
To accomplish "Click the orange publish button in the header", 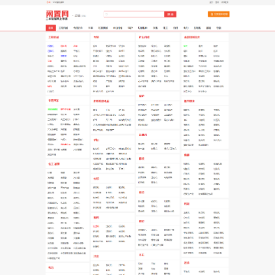I will click(x=218, y=15).
